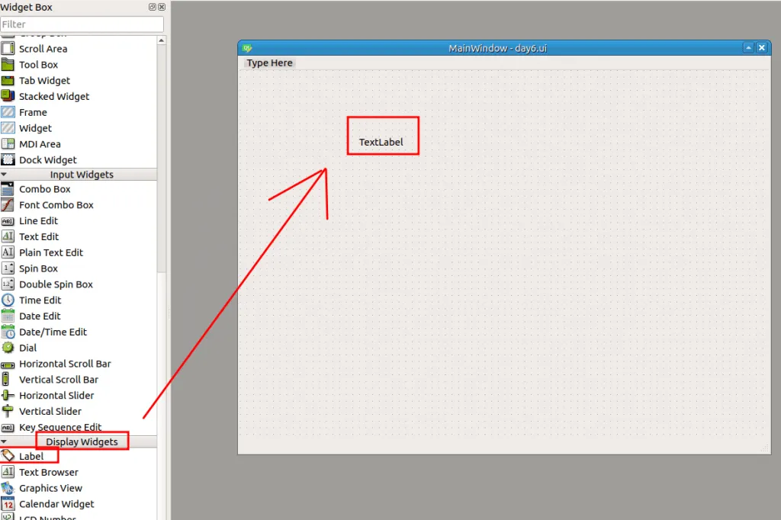Select the Combo Box widget icon
Viewport: 781px width, 520px height.
point(8,189)
